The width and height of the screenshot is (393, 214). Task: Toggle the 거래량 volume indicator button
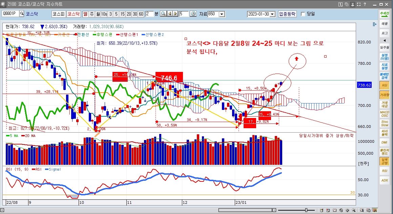click(x=385, y=95)
